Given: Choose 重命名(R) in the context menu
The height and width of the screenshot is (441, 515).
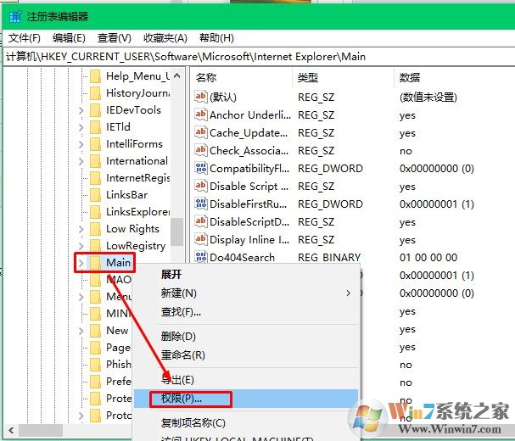Looking at the screenshot, I should [x=183, y=355].
